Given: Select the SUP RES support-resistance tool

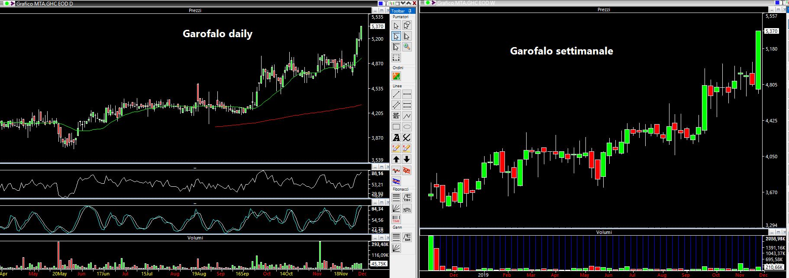Looking at the screenshot, I should (x=396, y=115).
